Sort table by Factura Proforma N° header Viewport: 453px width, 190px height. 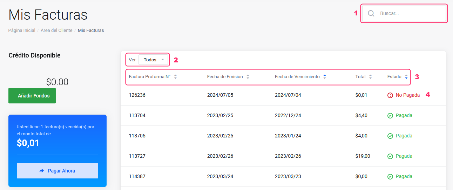coord(150,77)
